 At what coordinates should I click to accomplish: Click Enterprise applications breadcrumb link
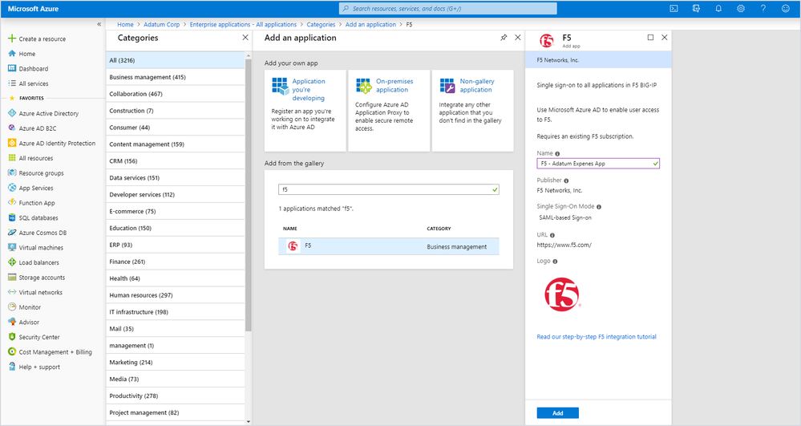243,25
